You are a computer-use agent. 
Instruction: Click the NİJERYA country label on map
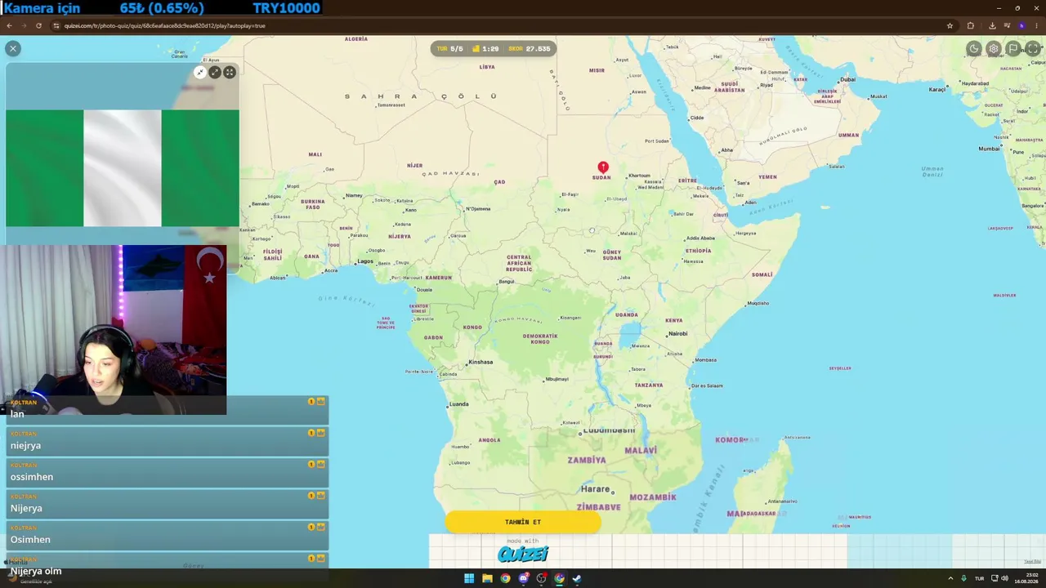400,237
